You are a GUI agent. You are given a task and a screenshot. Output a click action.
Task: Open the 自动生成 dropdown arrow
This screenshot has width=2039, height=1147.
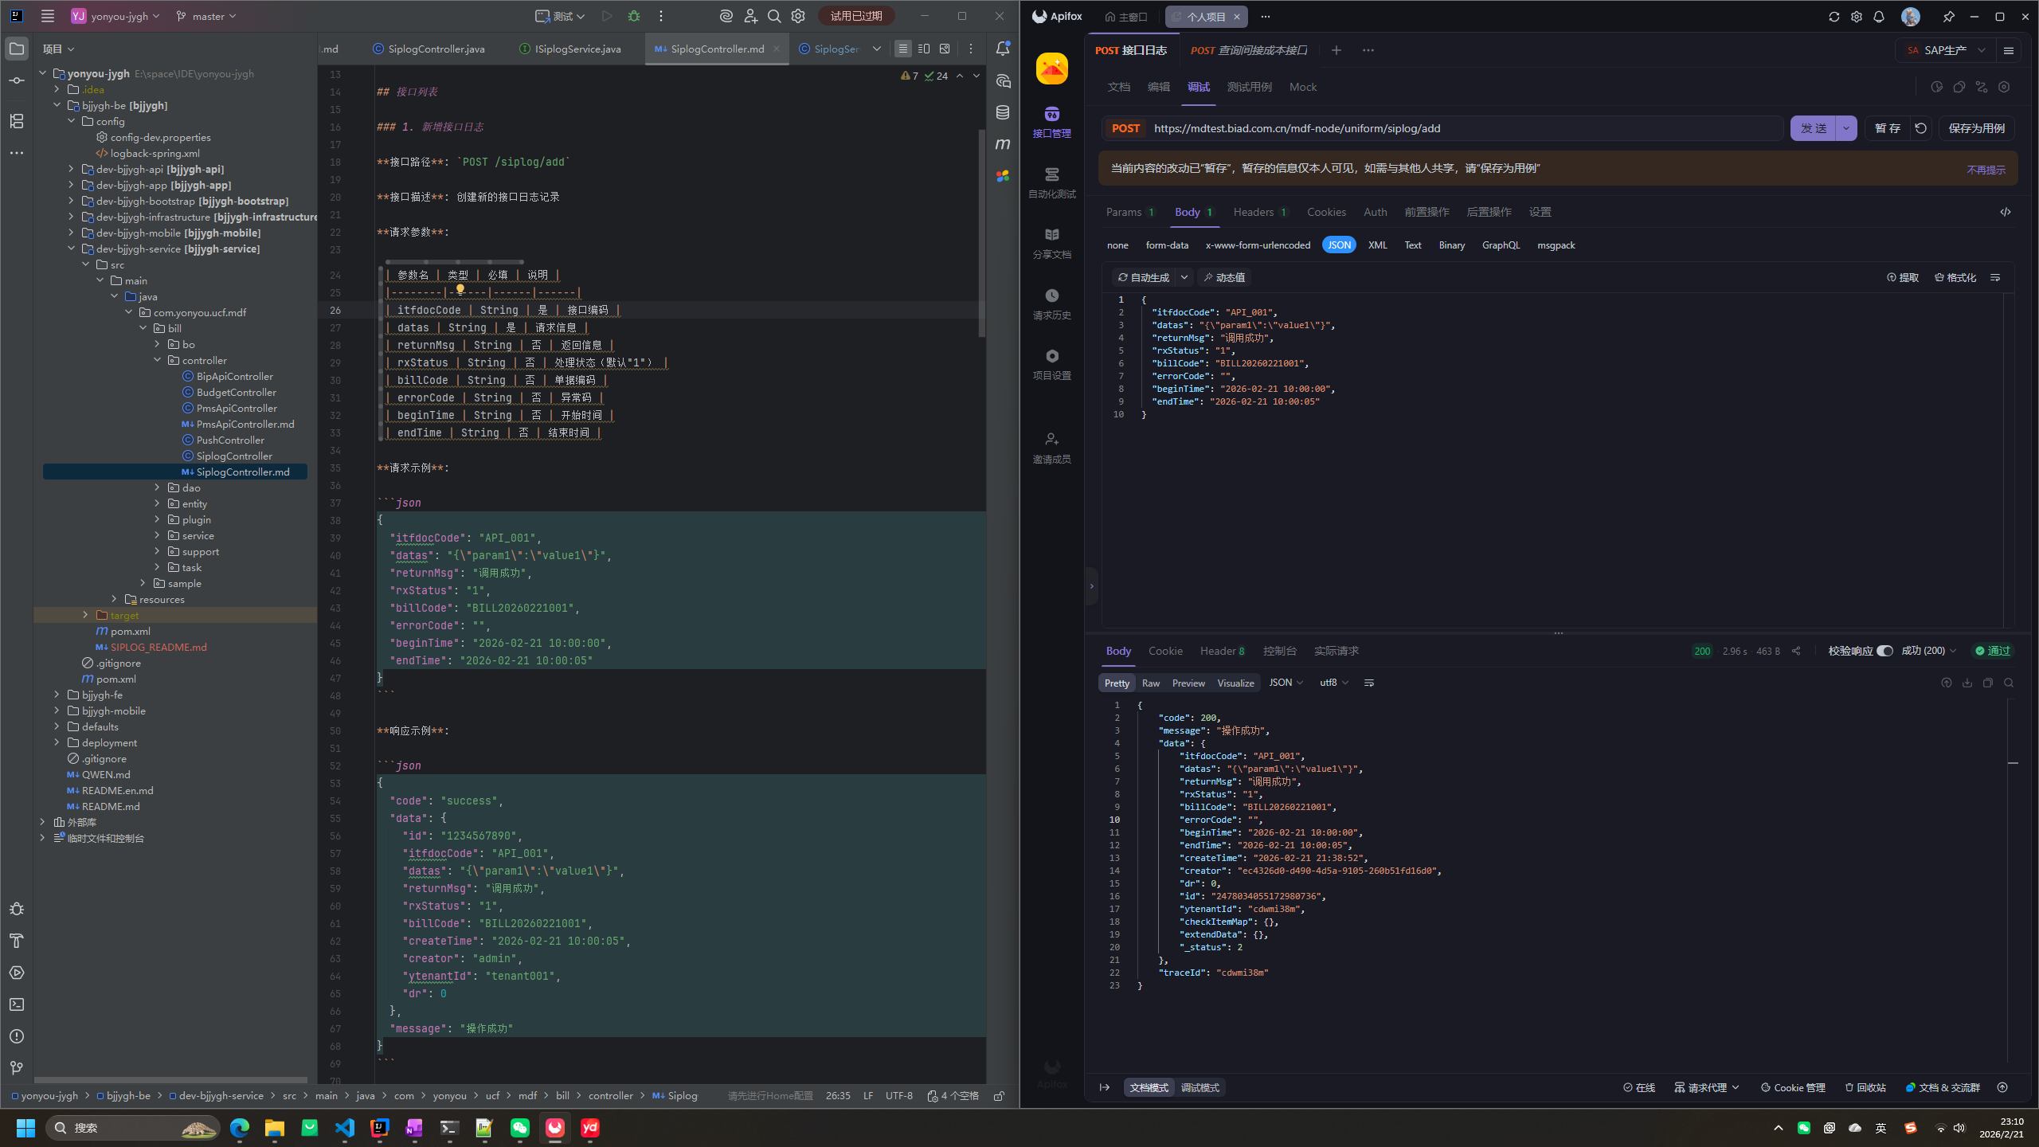pos(1184,277)
